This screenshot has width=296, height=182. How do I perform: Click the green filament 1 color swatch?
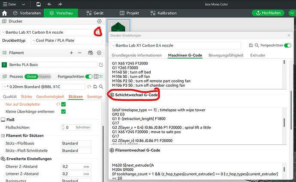[4, 65]
